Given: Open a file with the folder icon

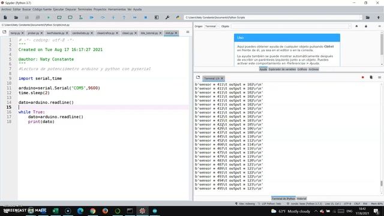Looking at the screenshot, I should pos(16,17).
